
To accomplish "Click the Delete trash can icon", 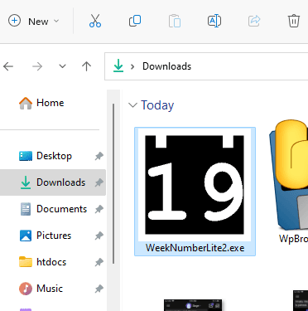I will [x=294, y=21].
